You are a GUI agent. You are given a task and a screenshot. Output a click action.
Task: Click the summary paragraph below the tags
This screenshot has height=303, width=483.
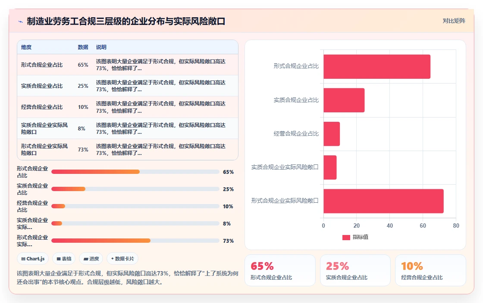pyautogui.click(x=128, y=278)
